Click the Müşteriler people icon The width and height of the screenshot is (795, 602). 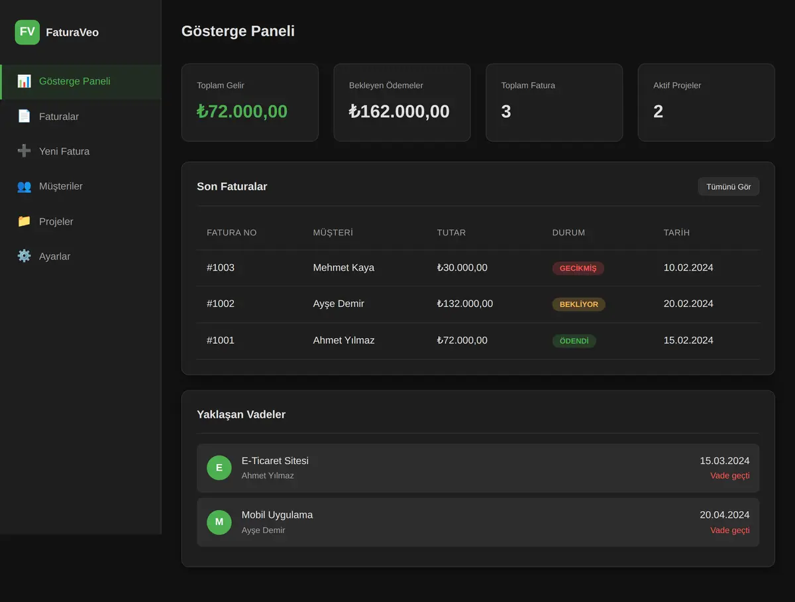[24, 186]
